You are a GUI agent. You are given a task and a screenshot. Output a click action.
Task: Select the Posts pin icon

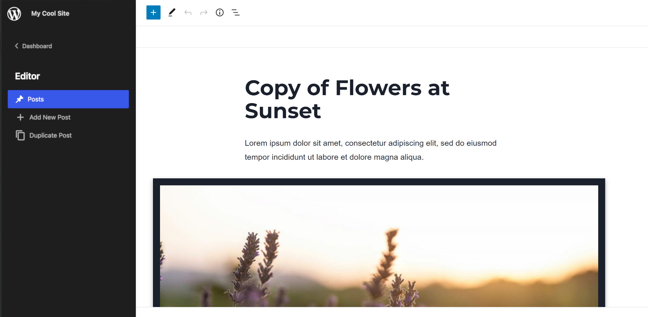click(19, 99)
